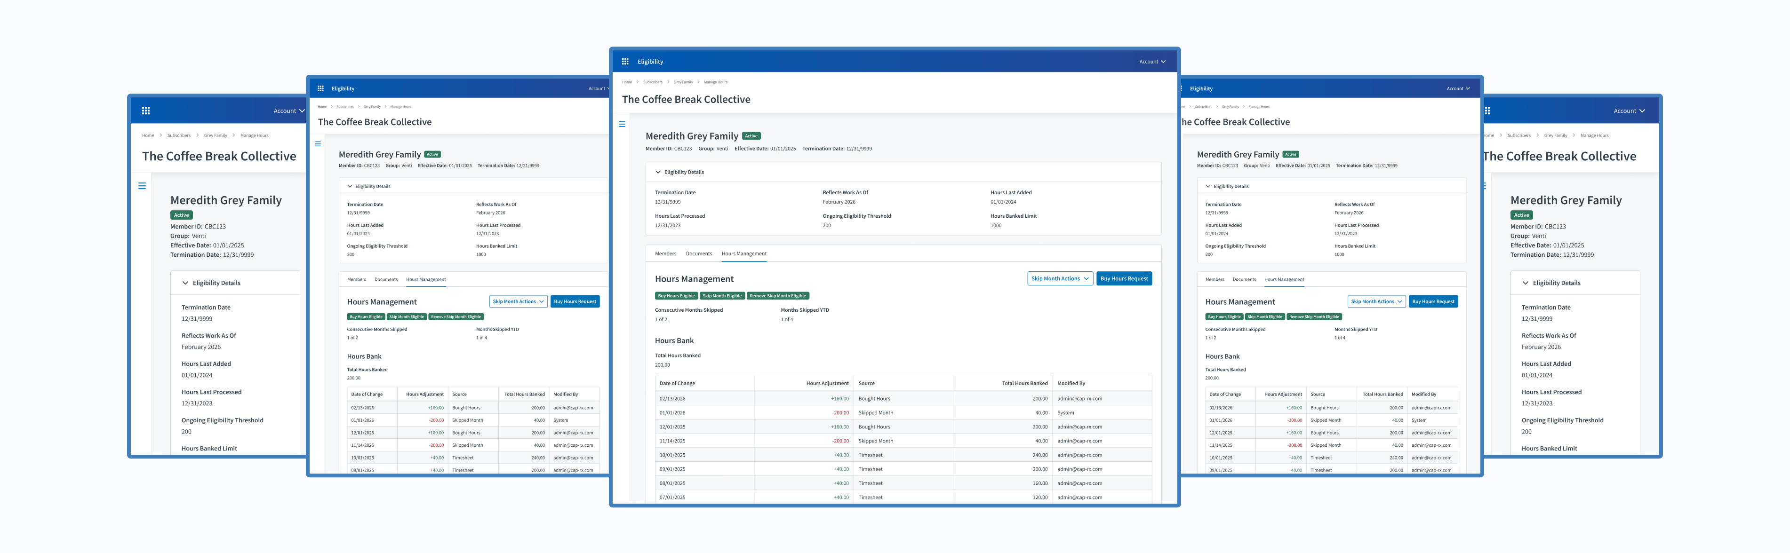
Task: Collapse Eligibility Details in the leftmost screen
Action: coord(185,283)
